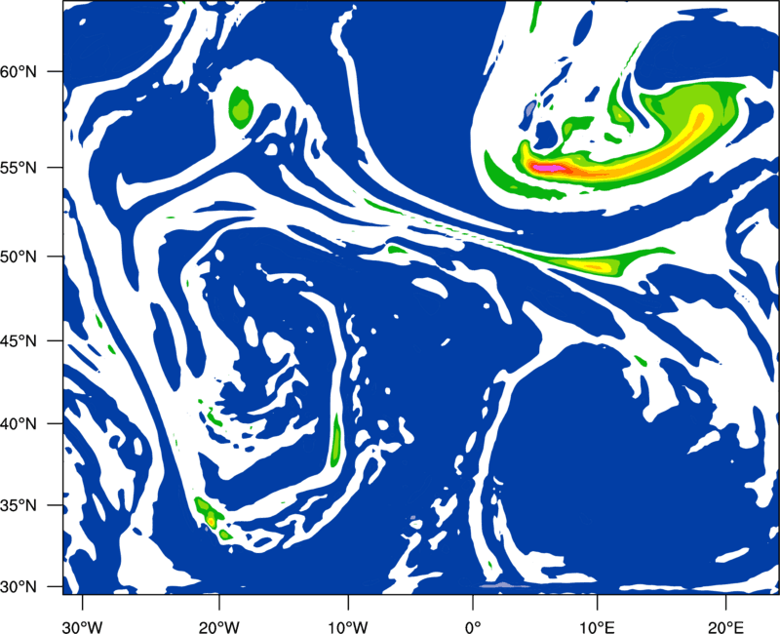The height and width of the screenshot is (634, 780).
Task: Click the 10°W longitude label
Action: click(348, 627)
